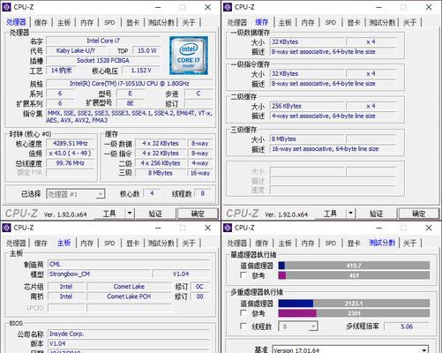
Task: Click 工具 button in 缓存 window
Action: pos(331,214)
